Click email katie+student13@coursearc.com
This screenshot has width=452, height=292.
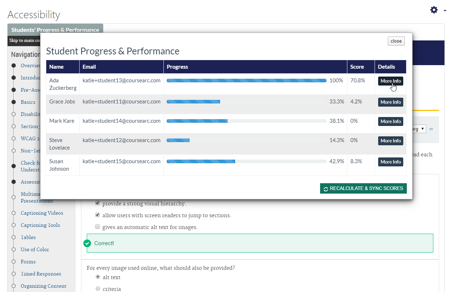[122, 81]
